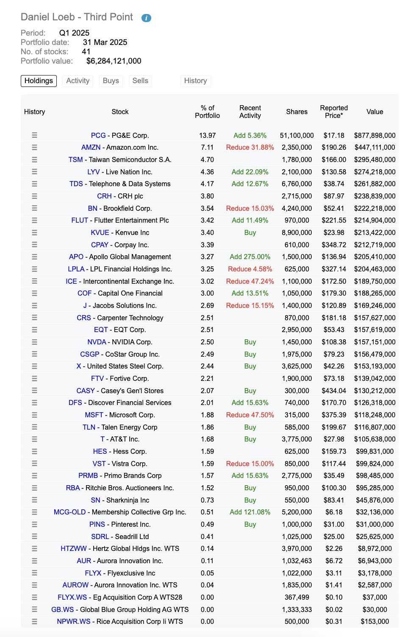Open the FLUT ticker link

80,221
